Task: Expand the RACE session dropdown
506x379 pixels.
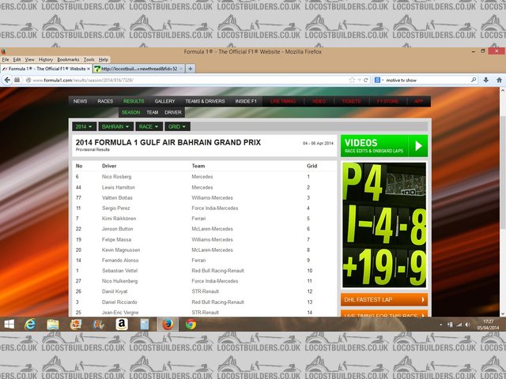Action: [149, 126]
